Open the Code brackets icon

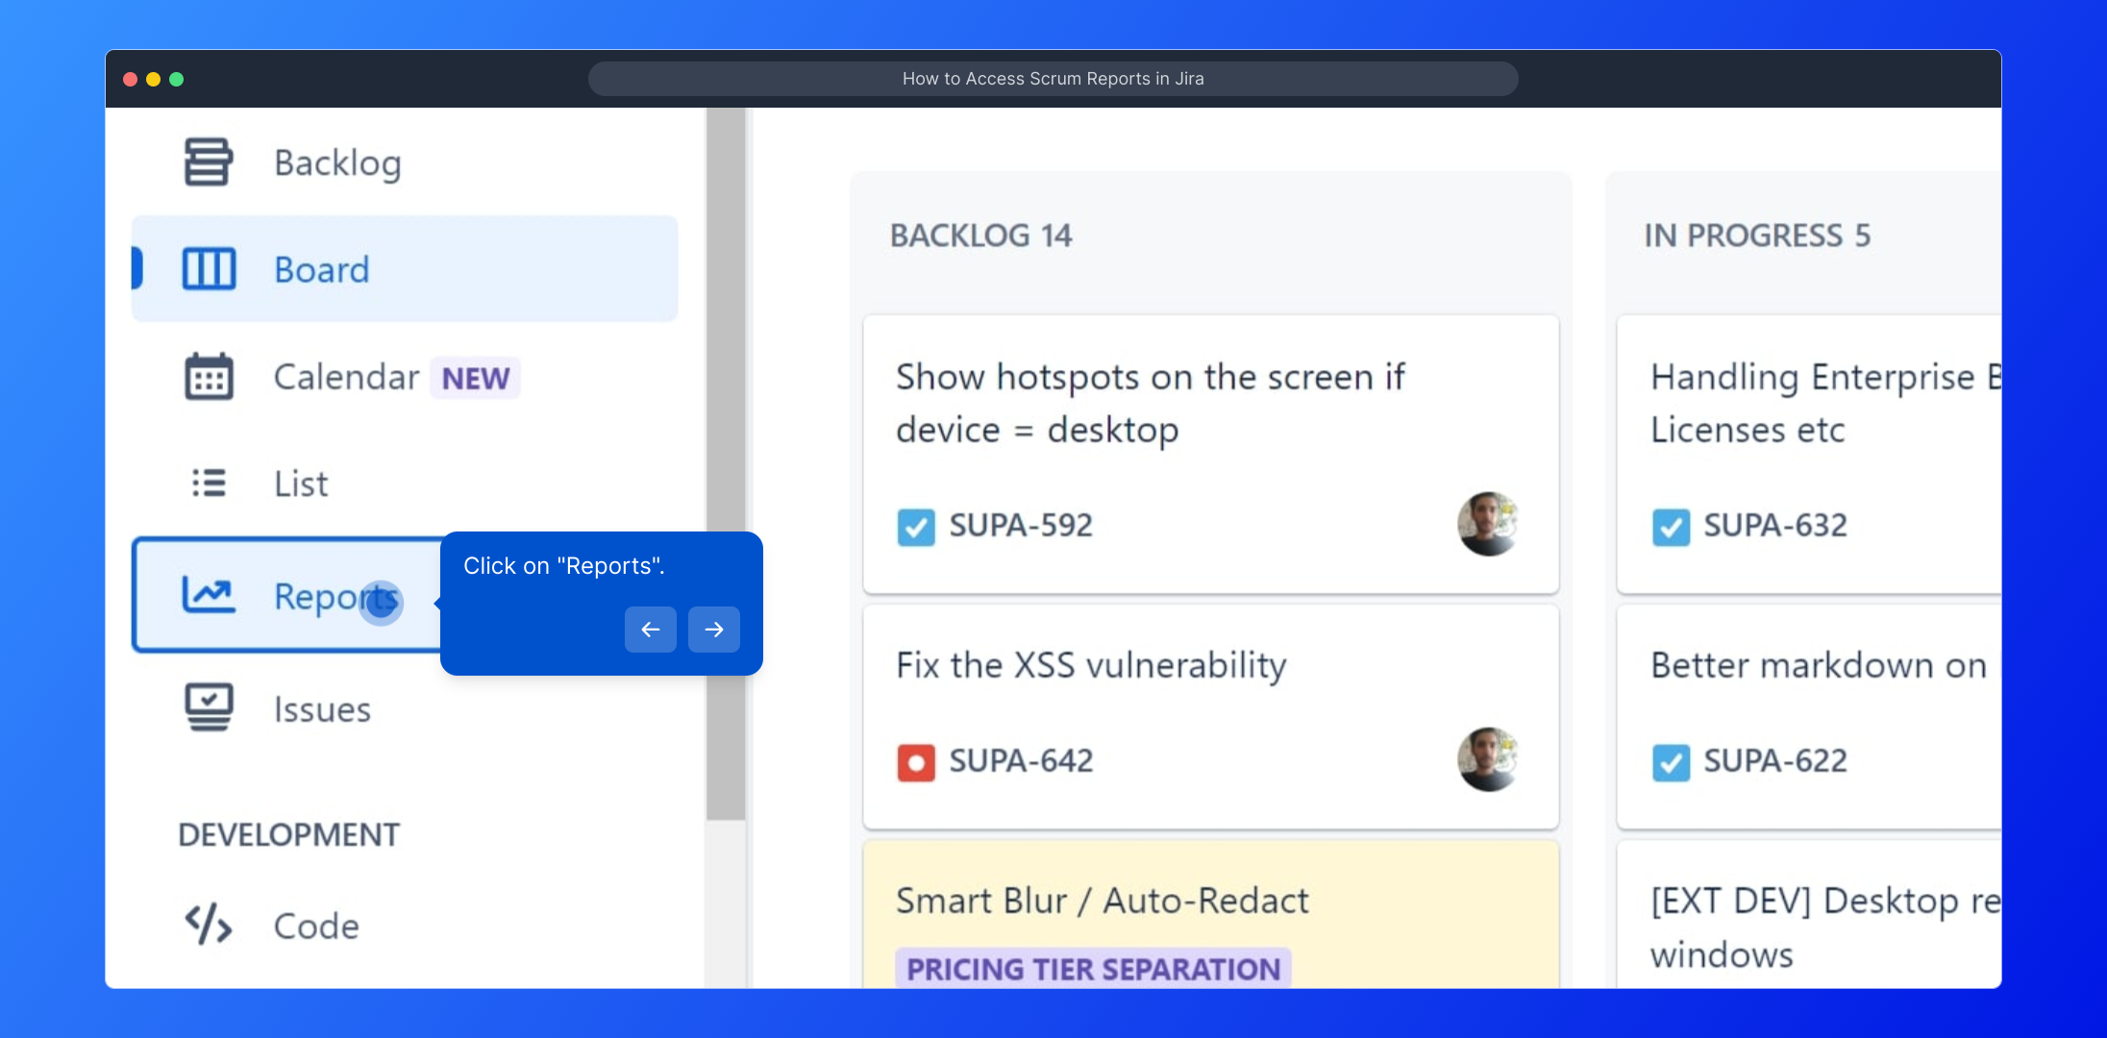[x=209, y=925]
